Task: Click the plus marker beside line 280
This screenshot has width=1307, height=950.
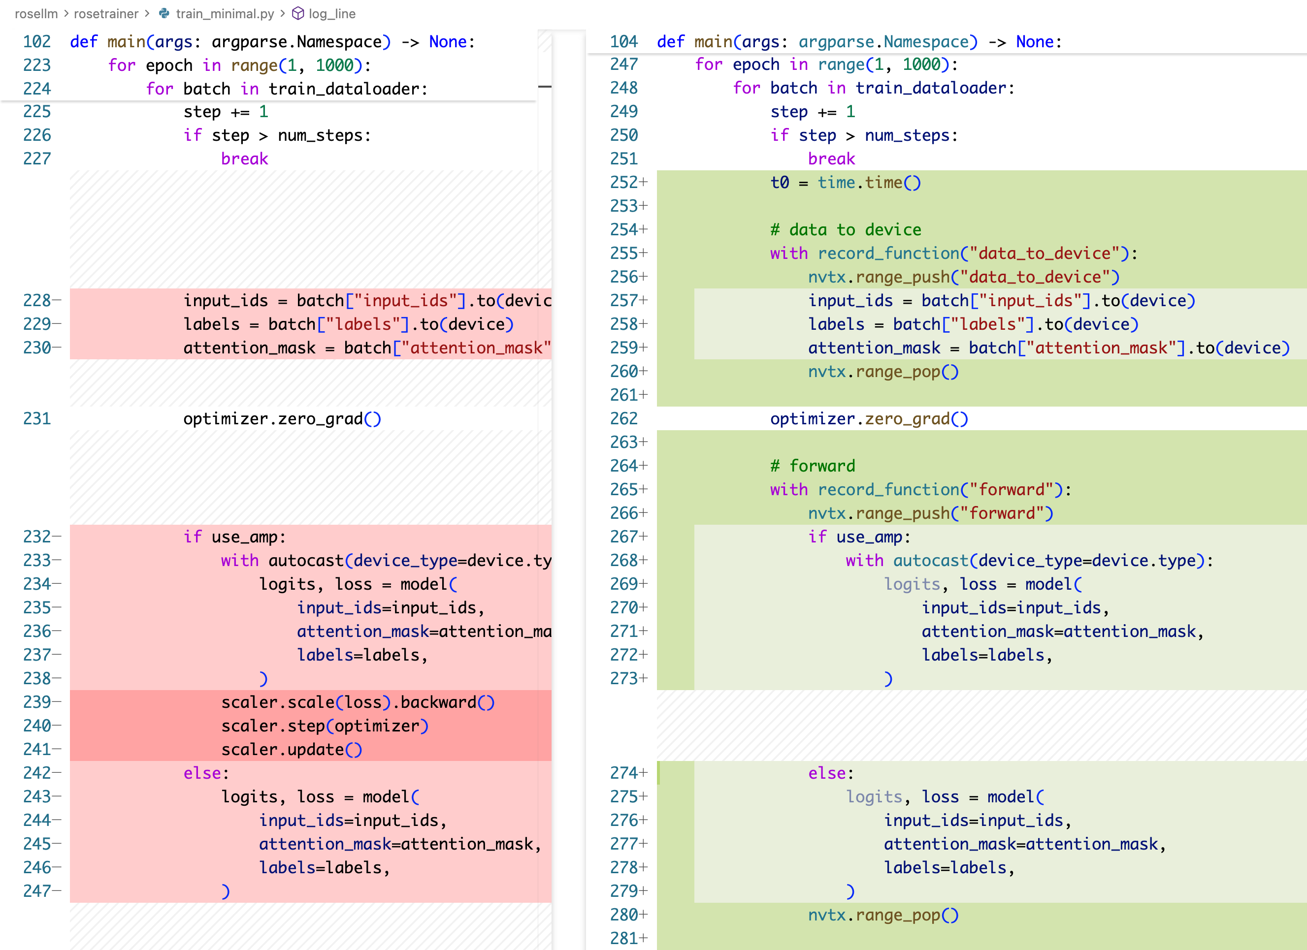Action: click(644, 914)
